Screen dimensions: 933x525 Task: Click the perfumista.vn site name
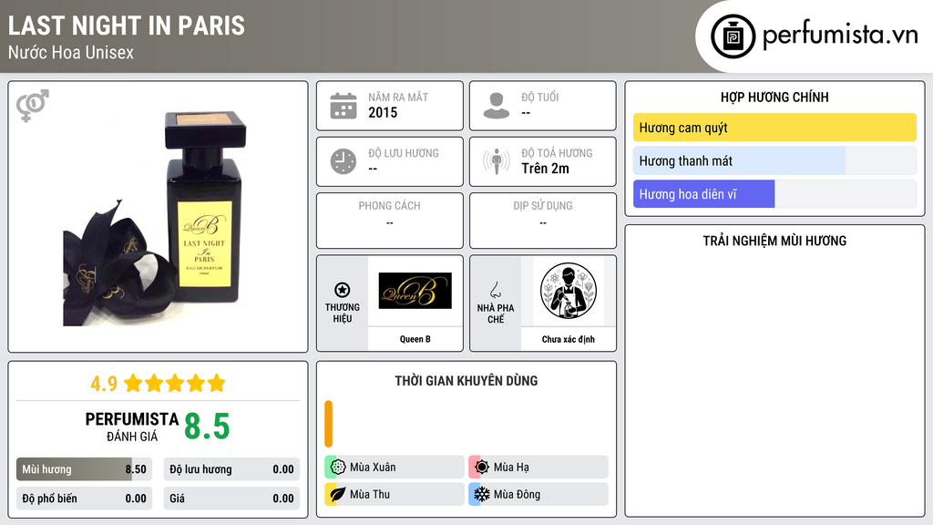click(x=840, y=36)
